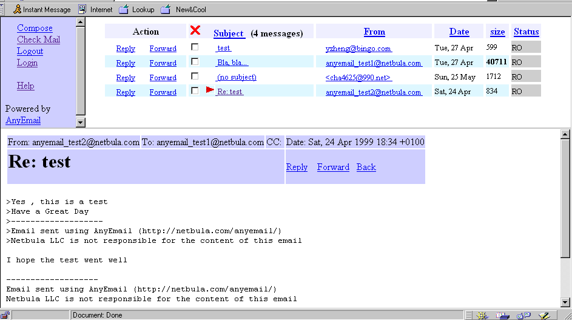Click the 'Document: Done' status text

pyautogui.click(x=97, y=315)
